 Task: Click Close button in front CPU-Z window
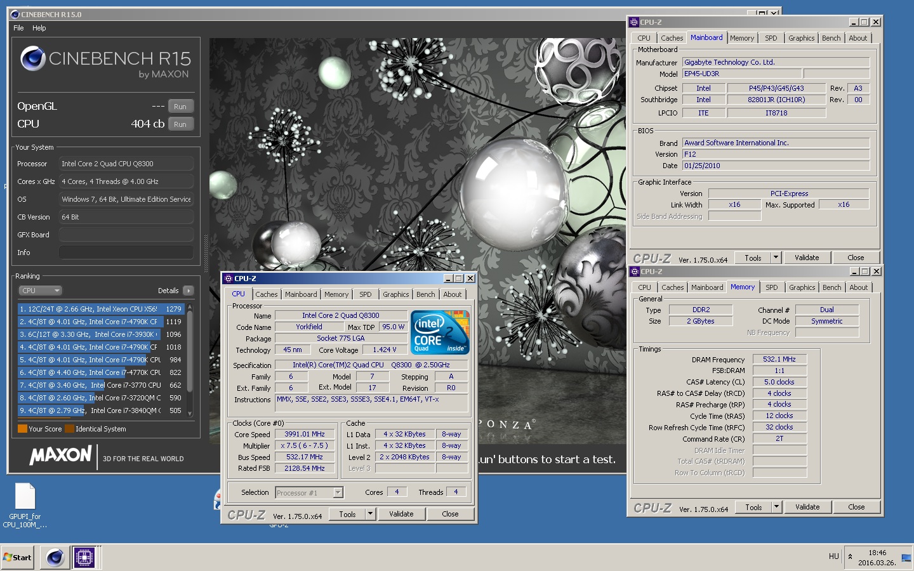(x=450, y=514)
